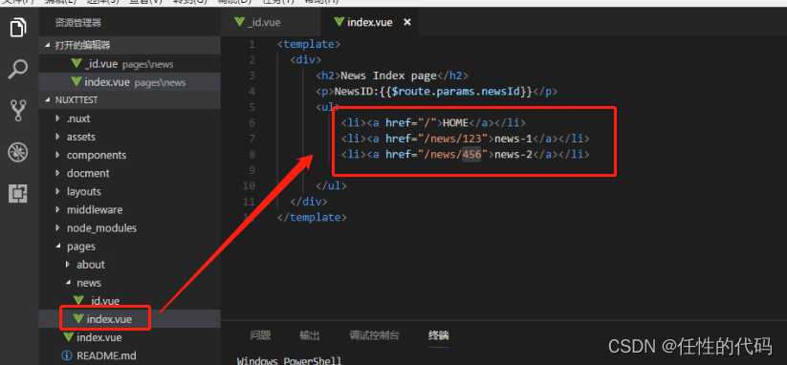Open the Debug bug icon
Screen dimensions: 787x365
(x=18, y=152)
